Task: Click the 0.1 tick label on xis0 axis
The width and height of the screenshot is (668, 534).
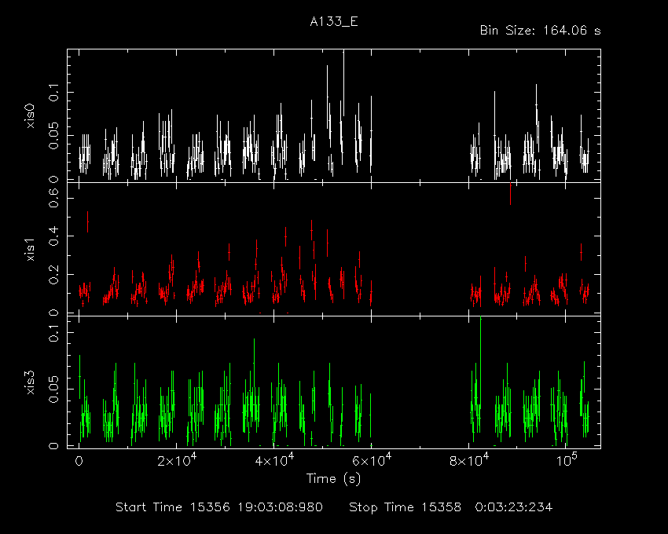Action: 54,93
